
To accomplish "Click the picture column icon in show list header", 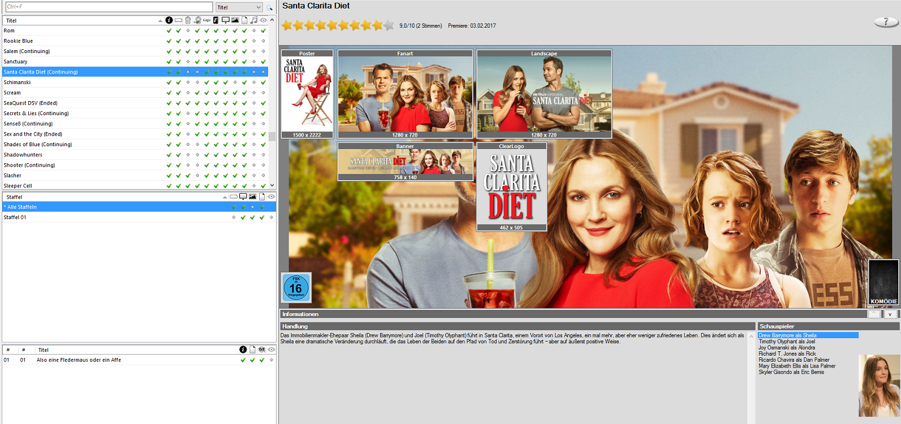I will pyautogui.click(x=235, y=20).
